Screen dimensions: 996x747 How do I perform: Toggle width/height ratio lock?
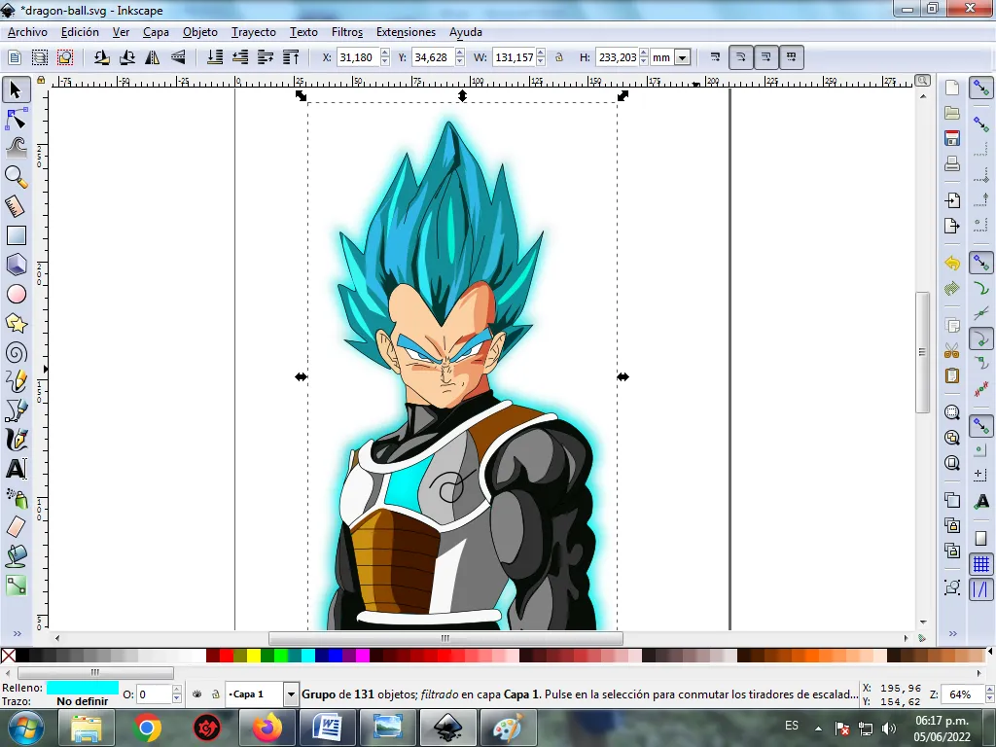tap(559, 57)
